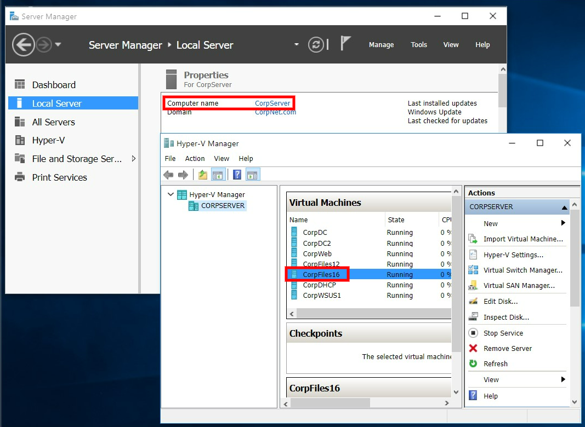585x427 pixels.
Task: Click the Server Manager refresh icon
Action: tap(316, 45)
